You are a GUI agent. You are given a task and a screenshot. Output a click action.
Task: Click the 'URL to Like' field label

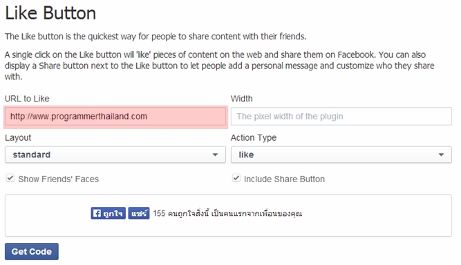click(27, 99)
